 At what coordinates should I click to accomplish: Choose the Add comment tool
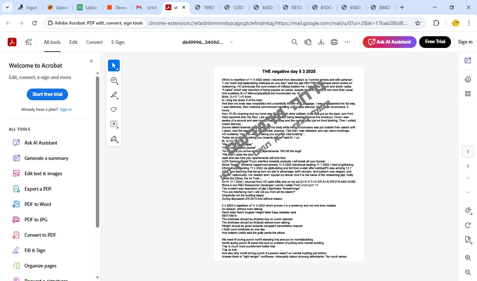click(x=114, y=80)
